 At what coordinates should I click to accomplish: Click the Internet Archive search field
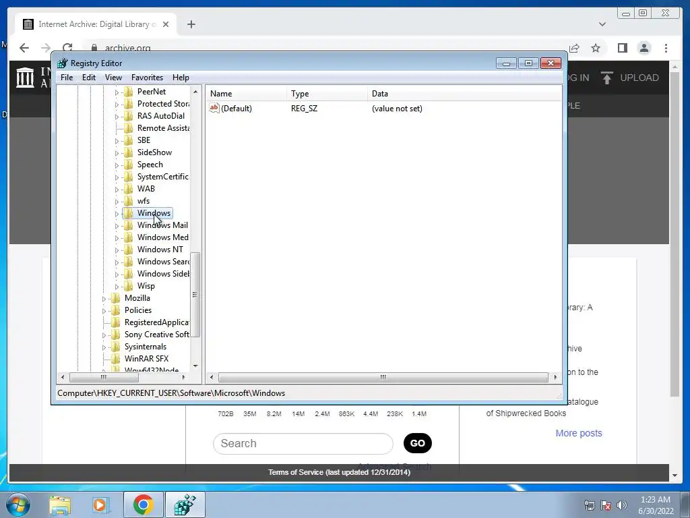[x=303, y=444]
